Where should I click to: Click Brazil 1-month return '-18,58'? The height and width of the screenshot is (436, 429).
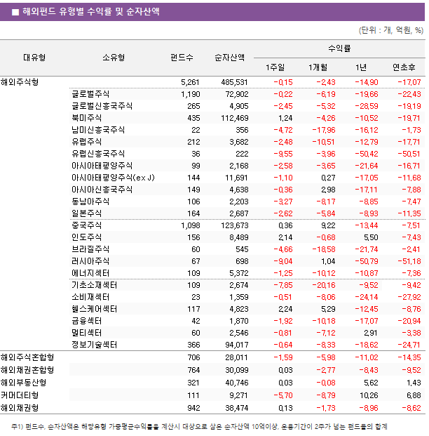[x=324, y=249]
